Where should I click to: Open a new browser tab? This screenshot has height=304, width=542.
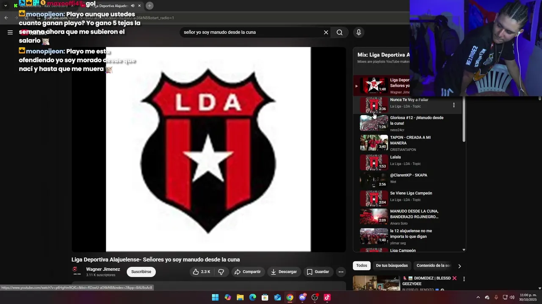(x=149, y=6)
